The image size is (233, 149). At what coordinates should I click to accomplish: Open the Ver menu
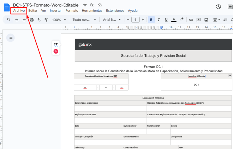44,11
